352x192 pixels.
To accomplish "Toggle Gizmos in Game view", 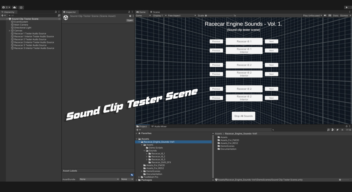I will pos(344,15).
